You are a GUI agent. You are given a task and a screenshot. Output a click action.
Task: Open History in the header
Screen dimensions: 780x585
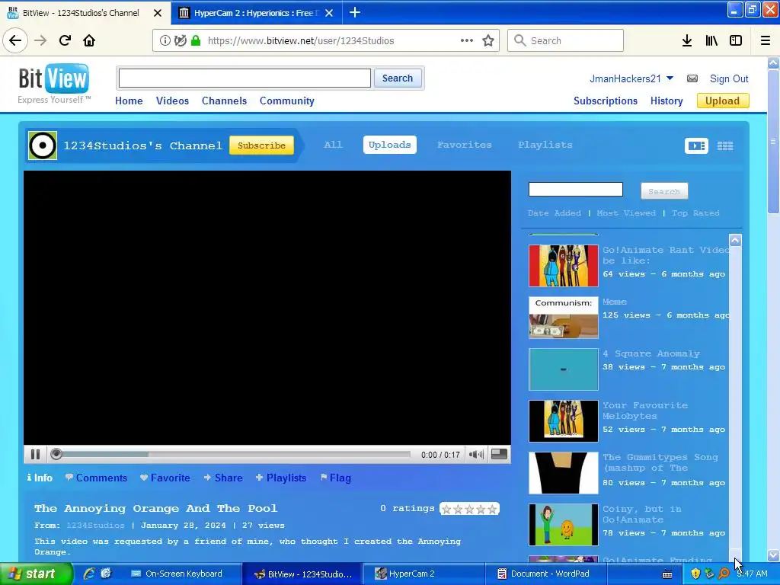pyautogui.click(x=667, y=101)
